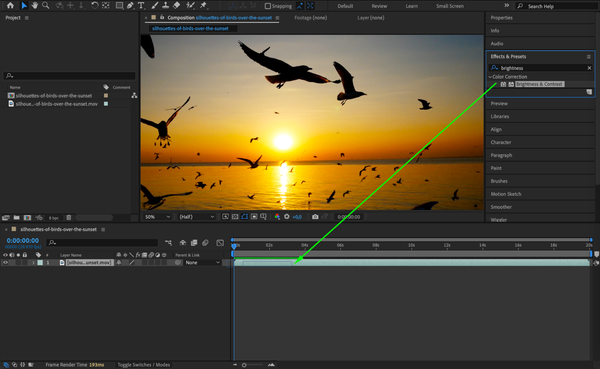Open the (Half) resolution dropdown

pyautogui.click(x=197, y=217)
